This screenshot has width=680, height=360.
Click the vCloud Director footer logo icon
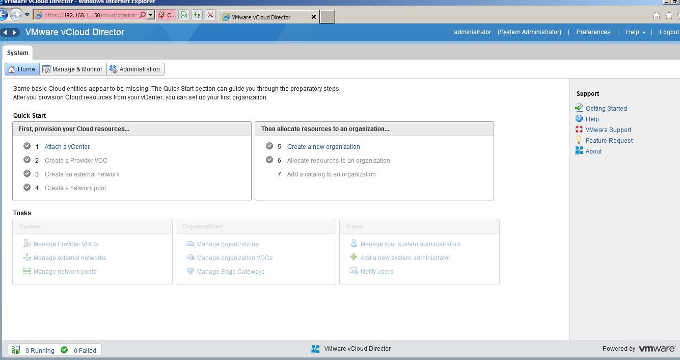tap(315, 349)
